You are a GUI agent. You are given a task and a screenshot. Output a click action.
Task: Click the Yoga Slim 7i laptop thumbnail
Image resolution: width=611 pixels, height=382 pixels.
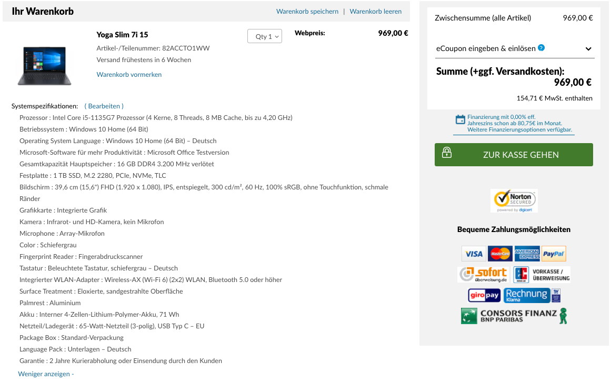pos(44,65)
